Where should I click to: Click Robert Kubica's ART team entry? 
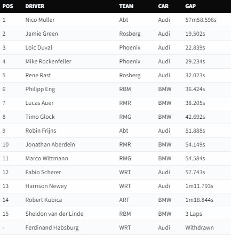click(x=124, y=200)
